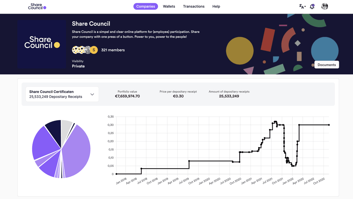Expand the Share Council Certificaten dropdown
353x199 pixels.
62,94
